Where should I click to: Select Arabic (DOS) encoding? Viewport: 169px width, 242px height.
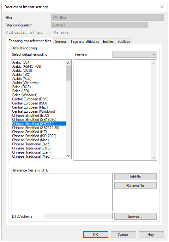coord(39,70)
